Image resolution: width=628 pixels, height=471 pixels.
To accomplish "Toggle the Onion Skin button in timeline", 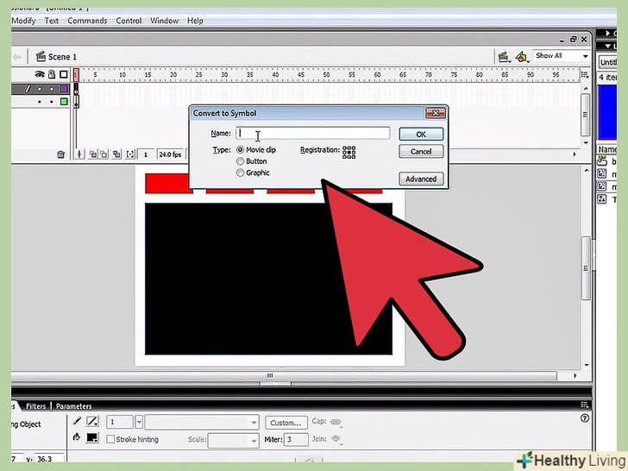I will (92, 154).
